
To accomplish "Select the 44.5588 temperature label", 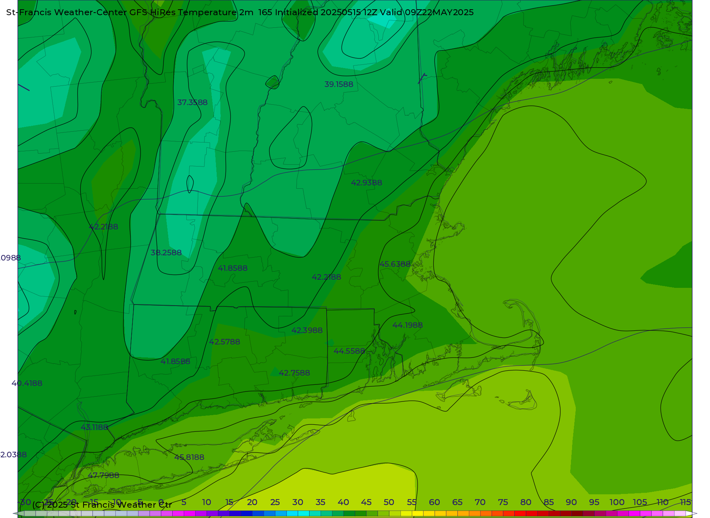I will pos(349,351).
